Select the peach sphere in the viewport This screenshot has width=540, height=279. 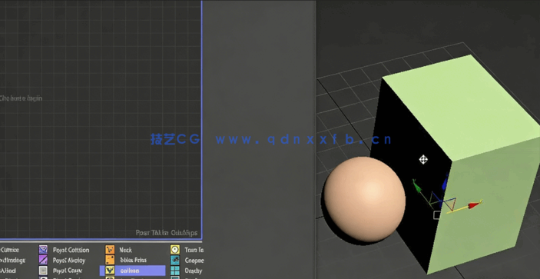(x=364, y=199)
